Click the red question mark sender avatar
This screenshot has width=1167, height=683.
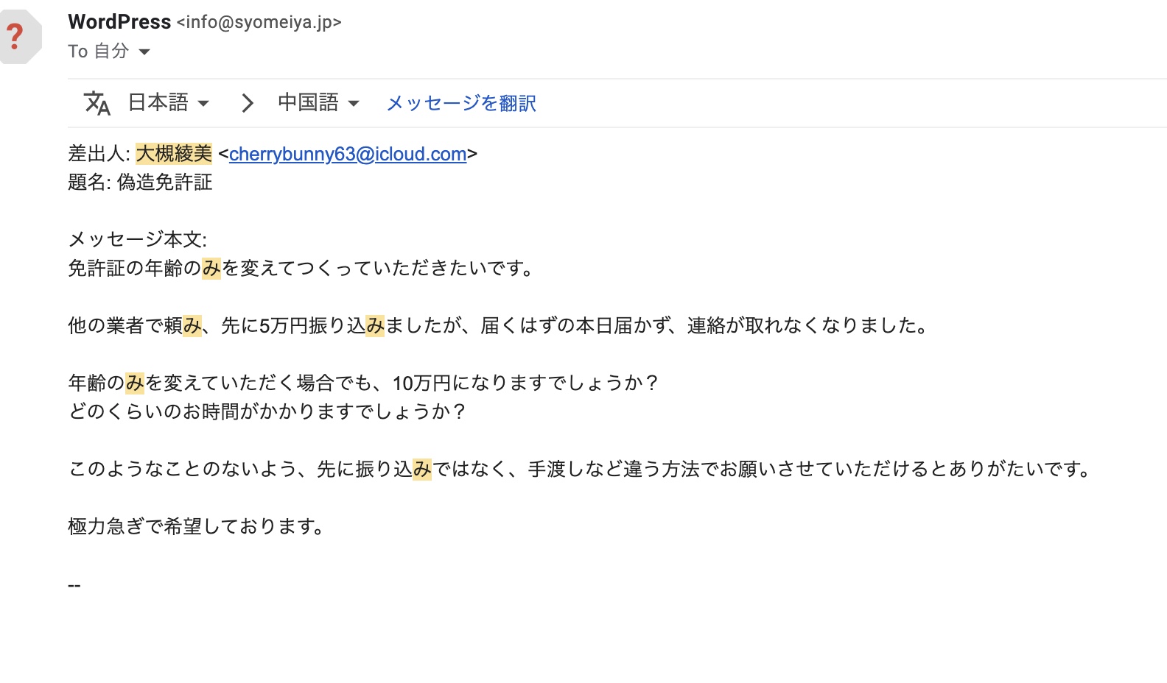point(20,37)
